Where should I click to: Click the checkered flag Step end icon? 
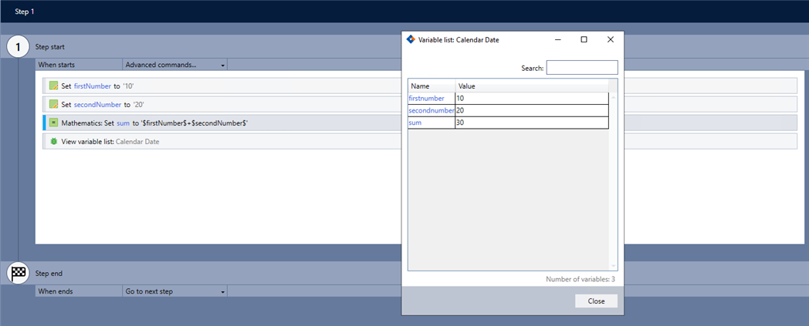tap(18, 273)
